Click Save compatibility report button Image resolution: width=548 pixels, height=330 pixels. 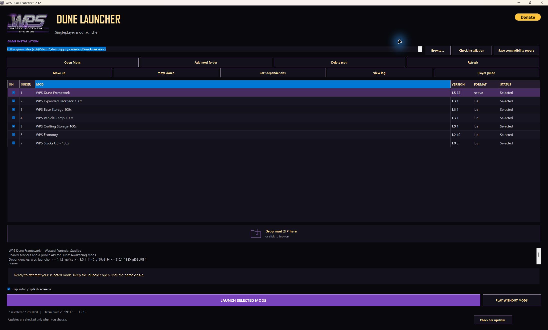(x=516, y=50)
